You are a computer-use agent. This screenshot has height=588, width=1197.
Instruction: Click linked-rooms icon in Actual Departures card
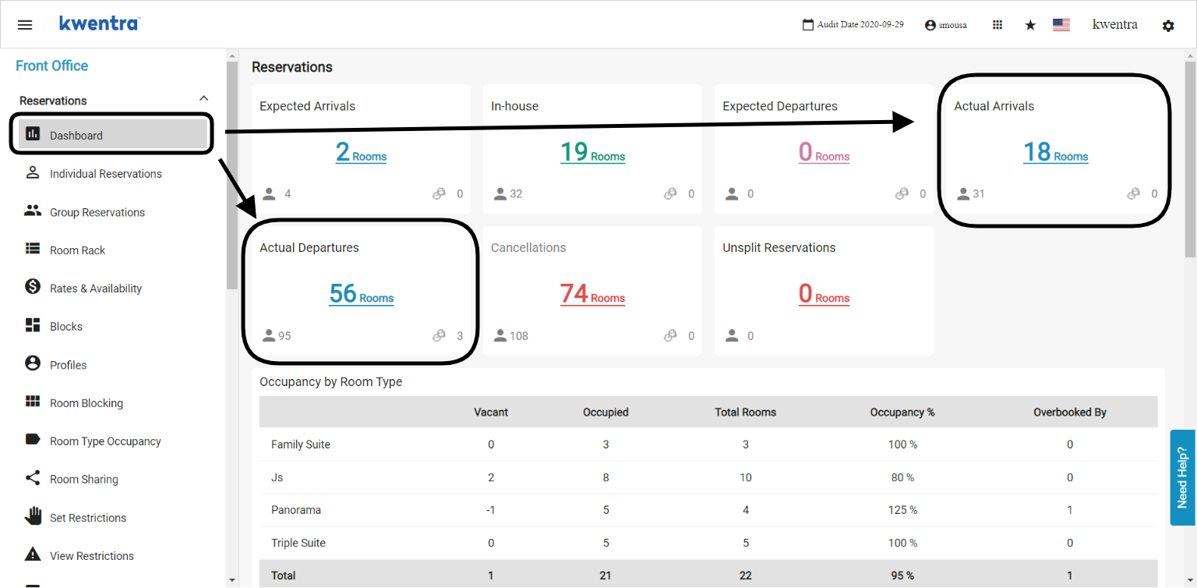pos(439,335)
